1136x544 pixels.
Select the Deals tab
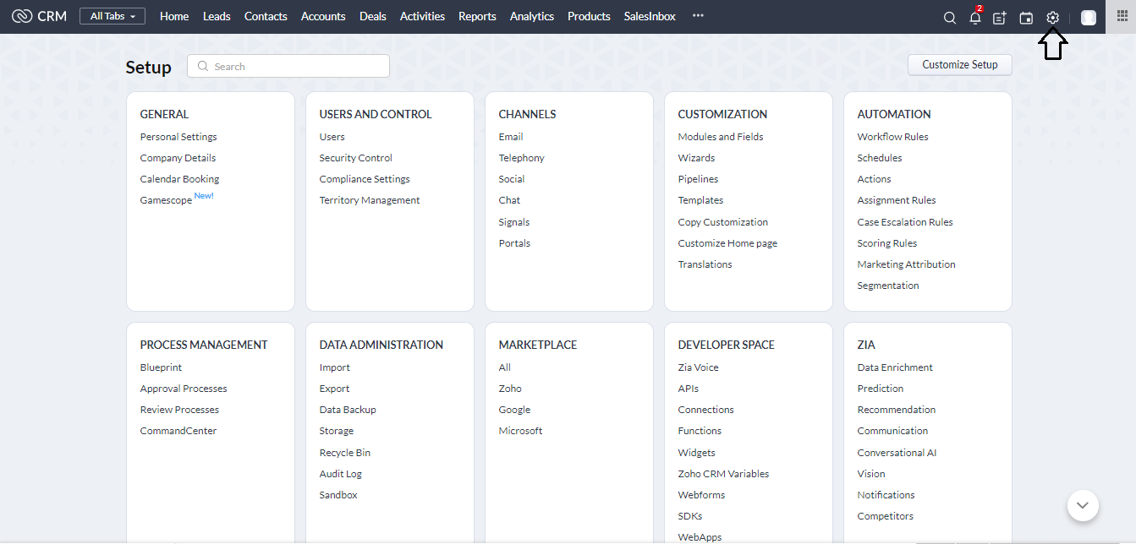tap(373, 16)
